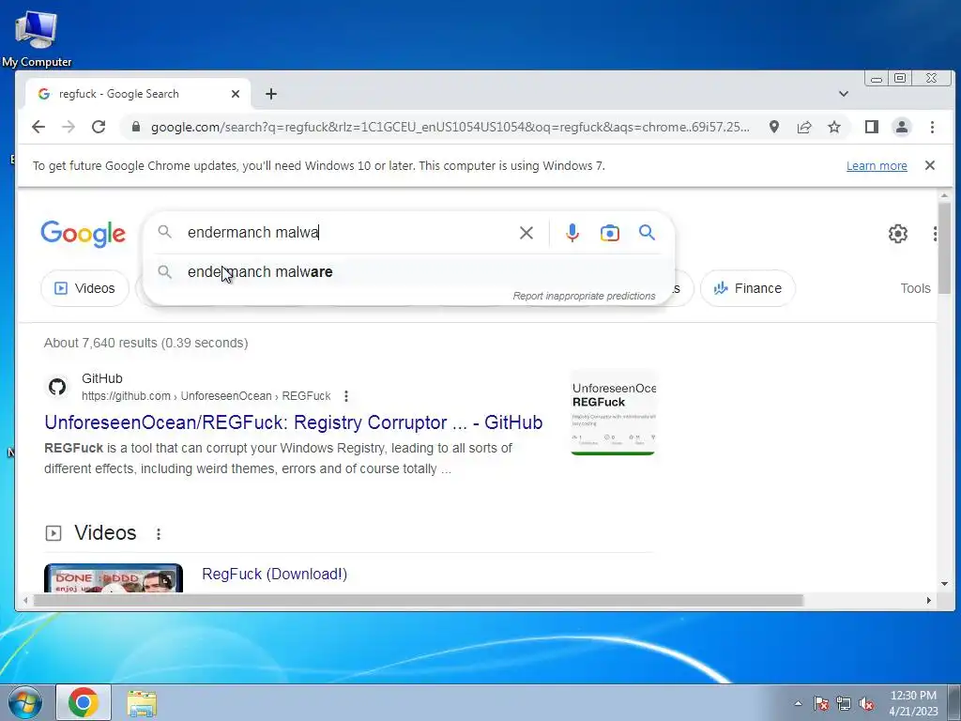Open the GitHub favicon for REGFuck result
Viewport: 961px width, 721px height.
(57, 387)
